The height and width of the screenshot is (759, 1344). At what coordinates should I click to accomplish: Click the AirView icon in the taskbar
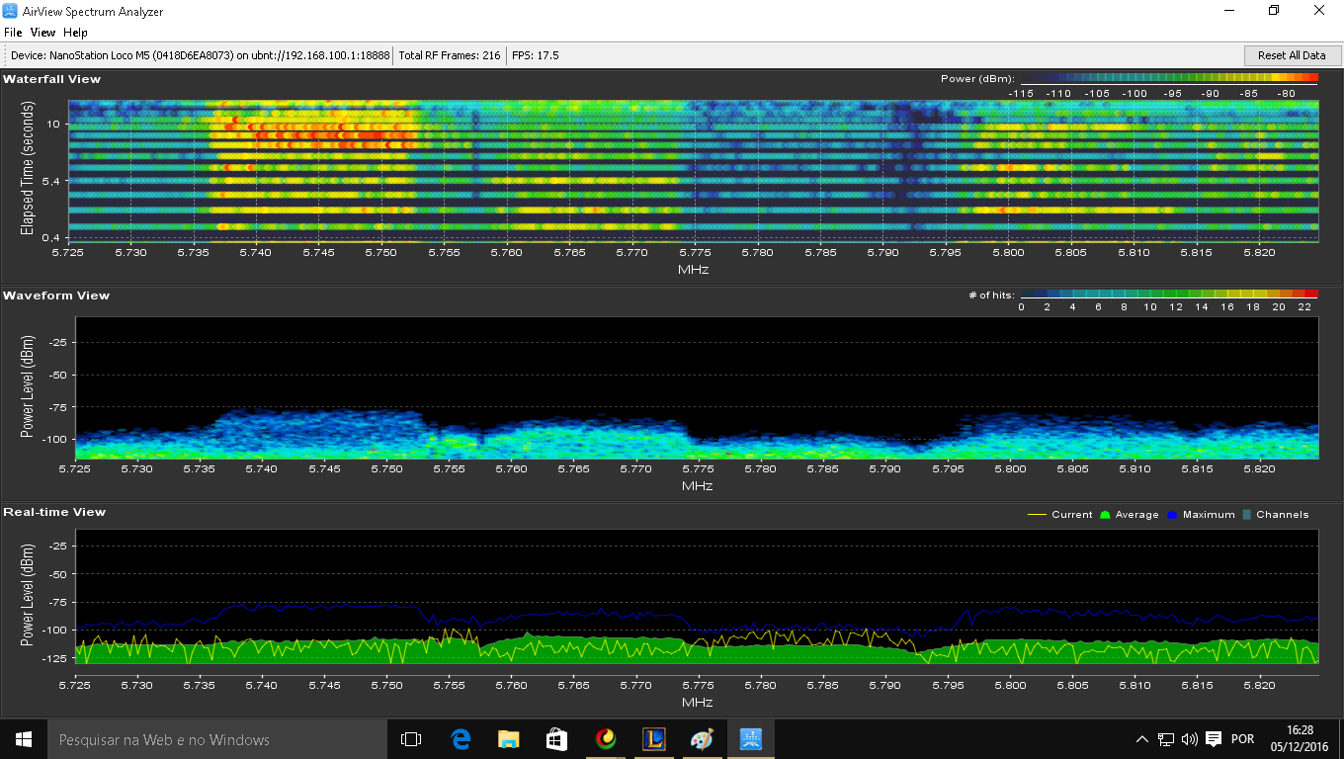750,739
